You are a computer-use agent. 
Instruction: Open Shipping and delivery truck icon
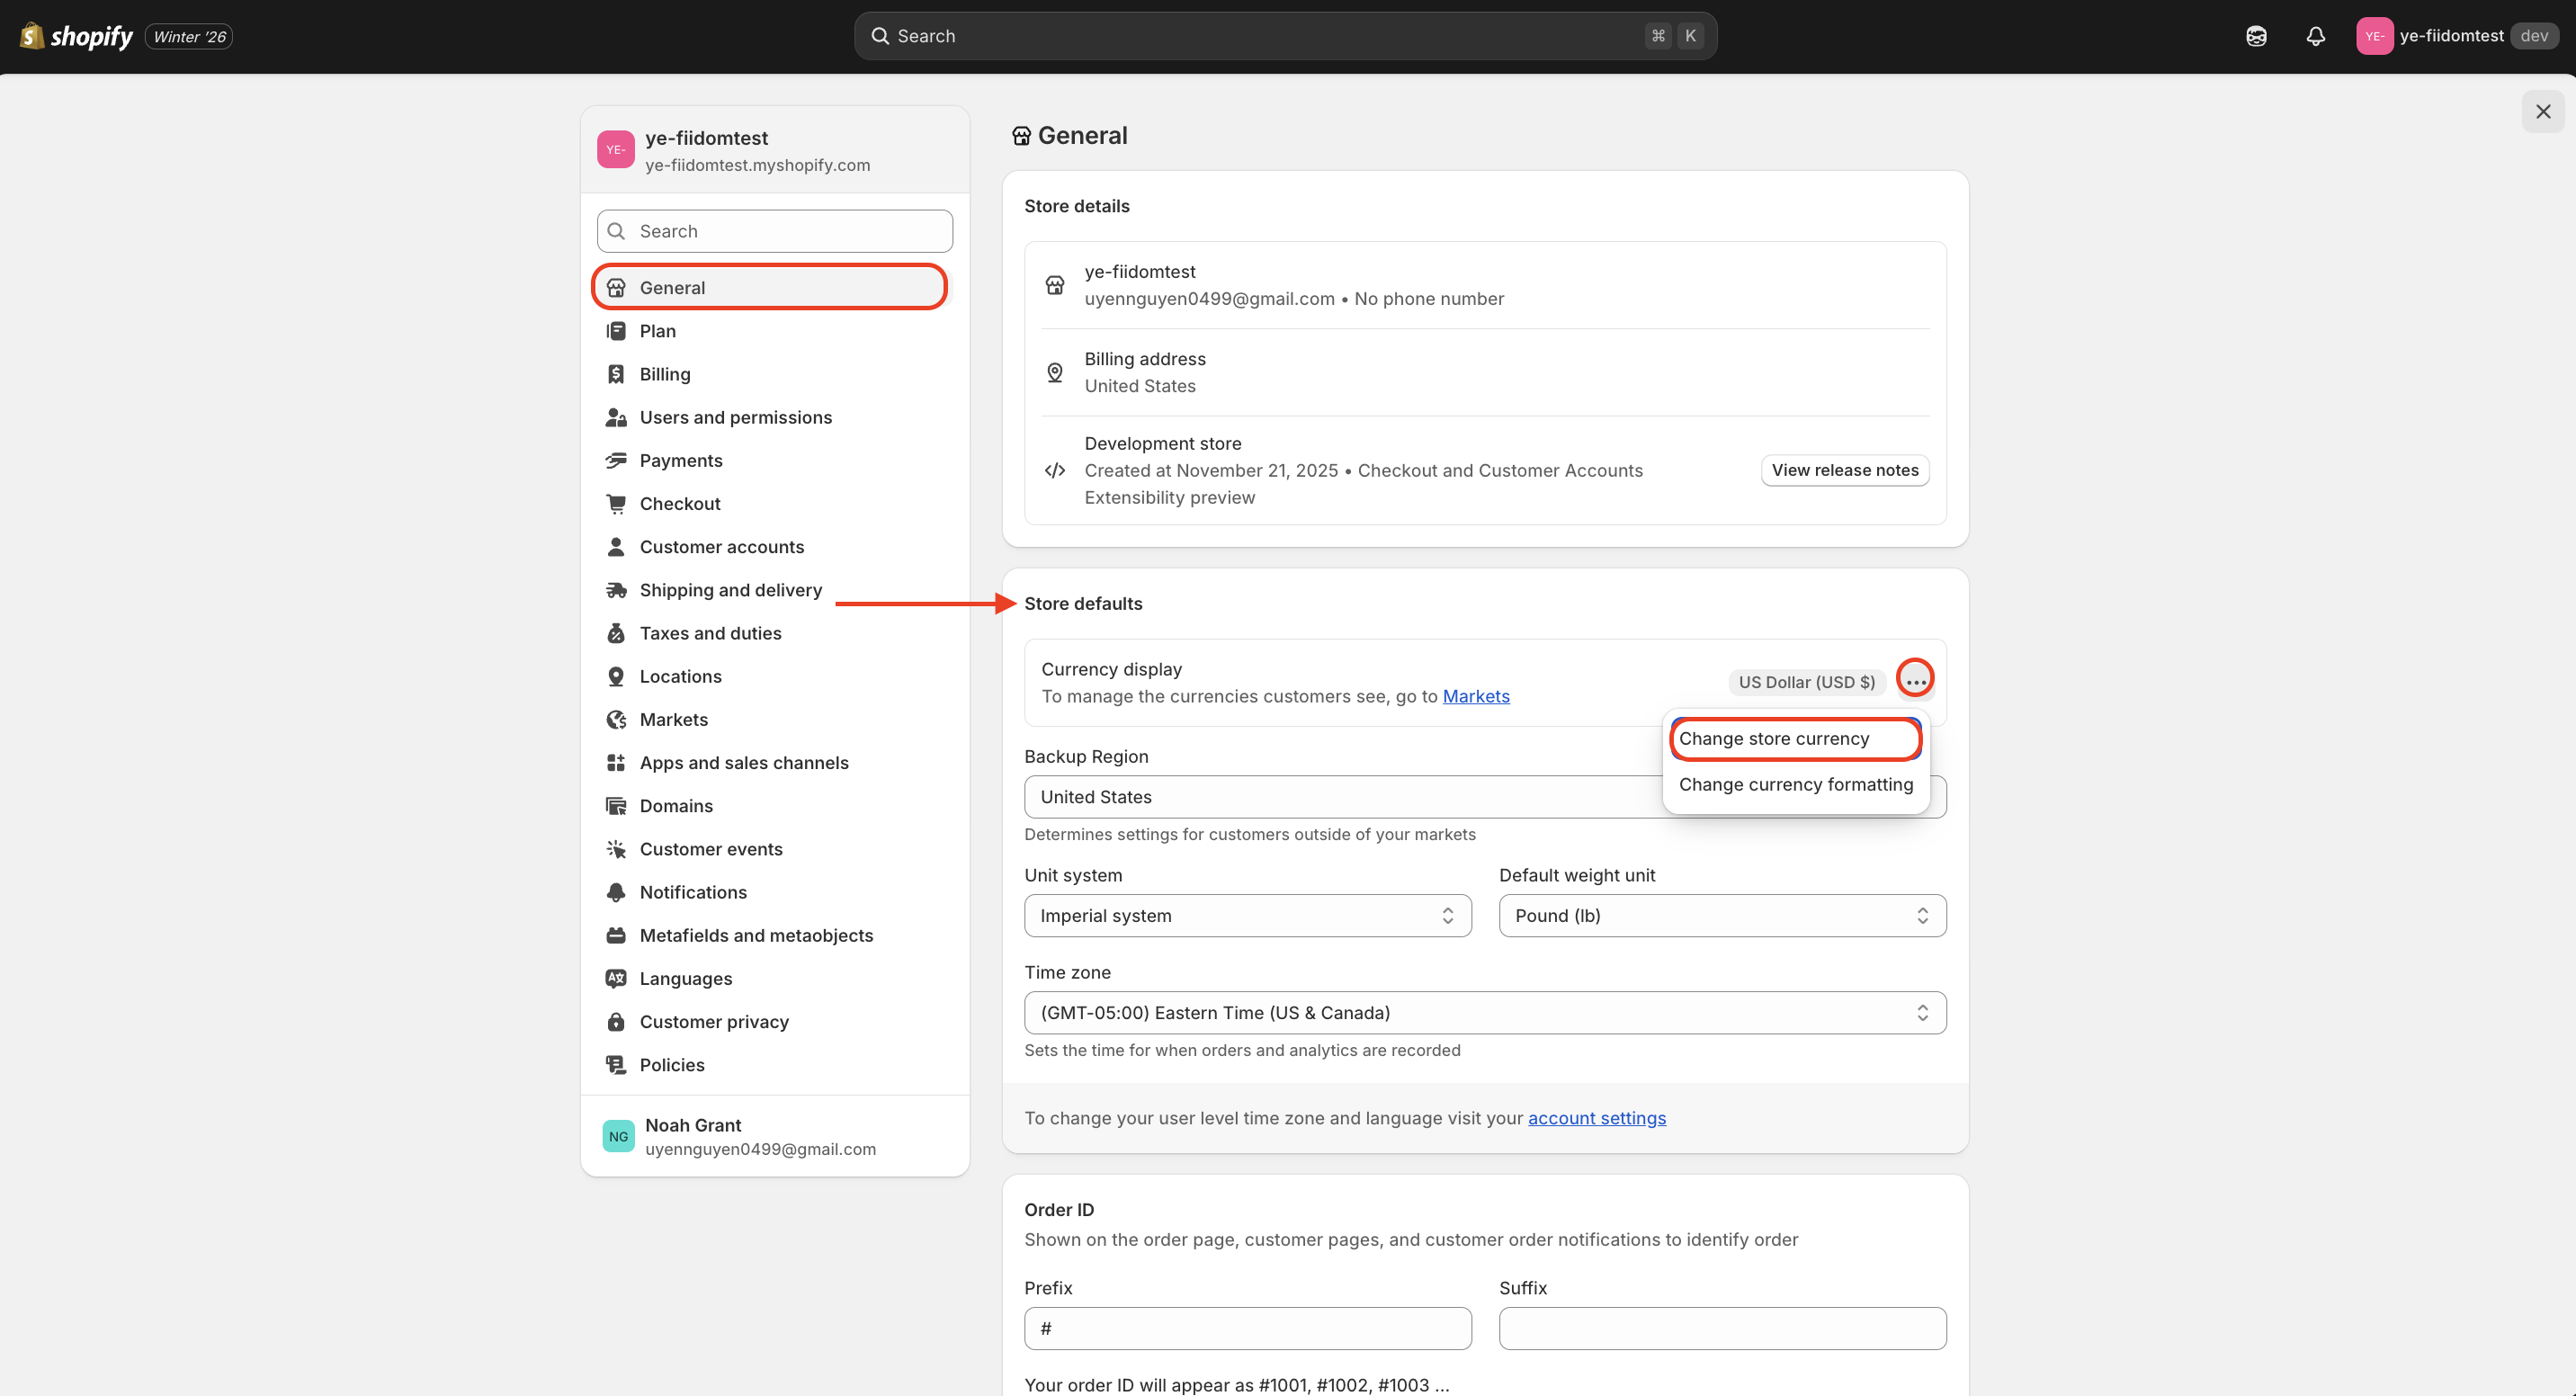616,590
